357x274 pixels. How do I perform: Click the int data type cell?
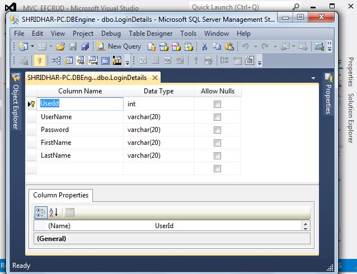(x=159, y=104)
